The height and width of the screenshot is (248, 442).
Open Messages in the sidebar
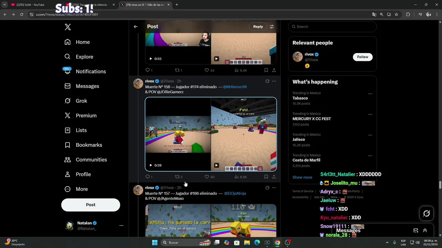[x=82, y=86]
